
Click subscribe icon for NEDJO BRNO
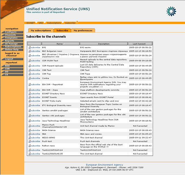click(29, 138)
